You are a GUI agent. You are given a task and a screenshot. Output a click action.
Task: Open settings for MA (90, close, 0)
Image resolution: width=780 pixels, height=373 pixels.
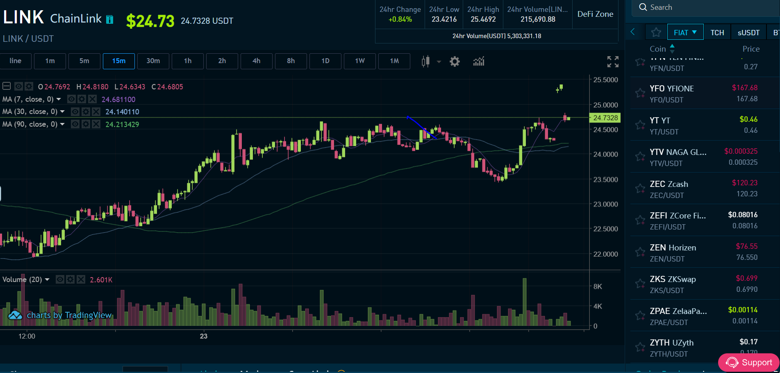[86, 124]
